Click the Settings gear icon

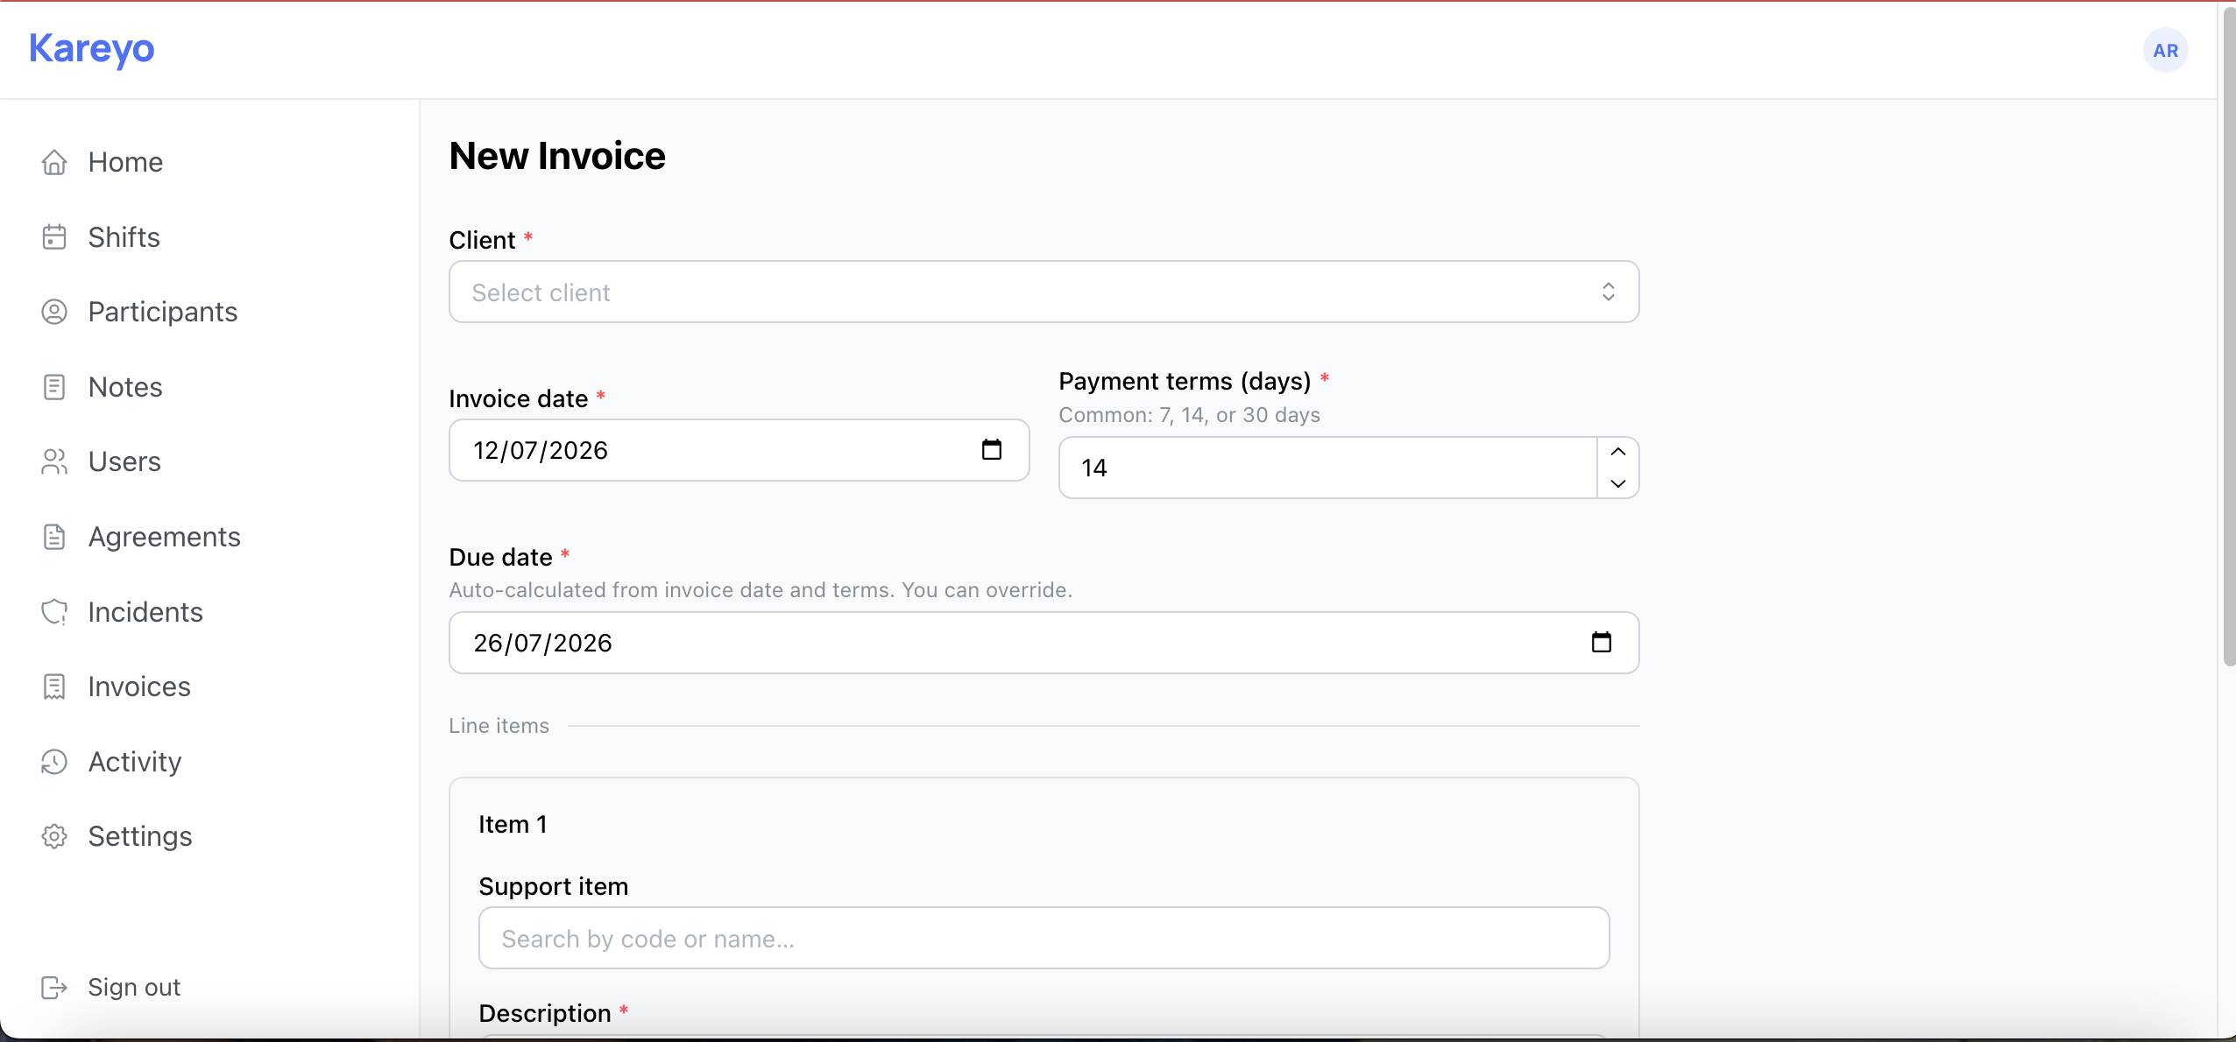54,836
